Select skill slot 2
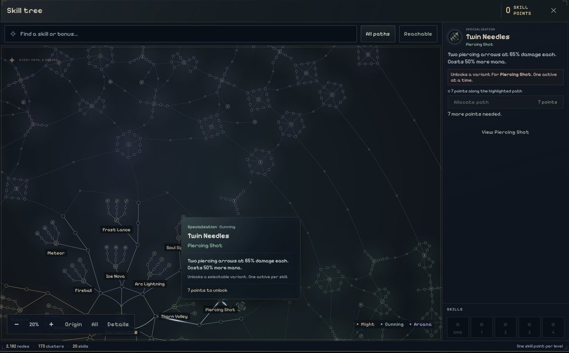This screenshot has width=569, height=353. click(x=505, y=327)
